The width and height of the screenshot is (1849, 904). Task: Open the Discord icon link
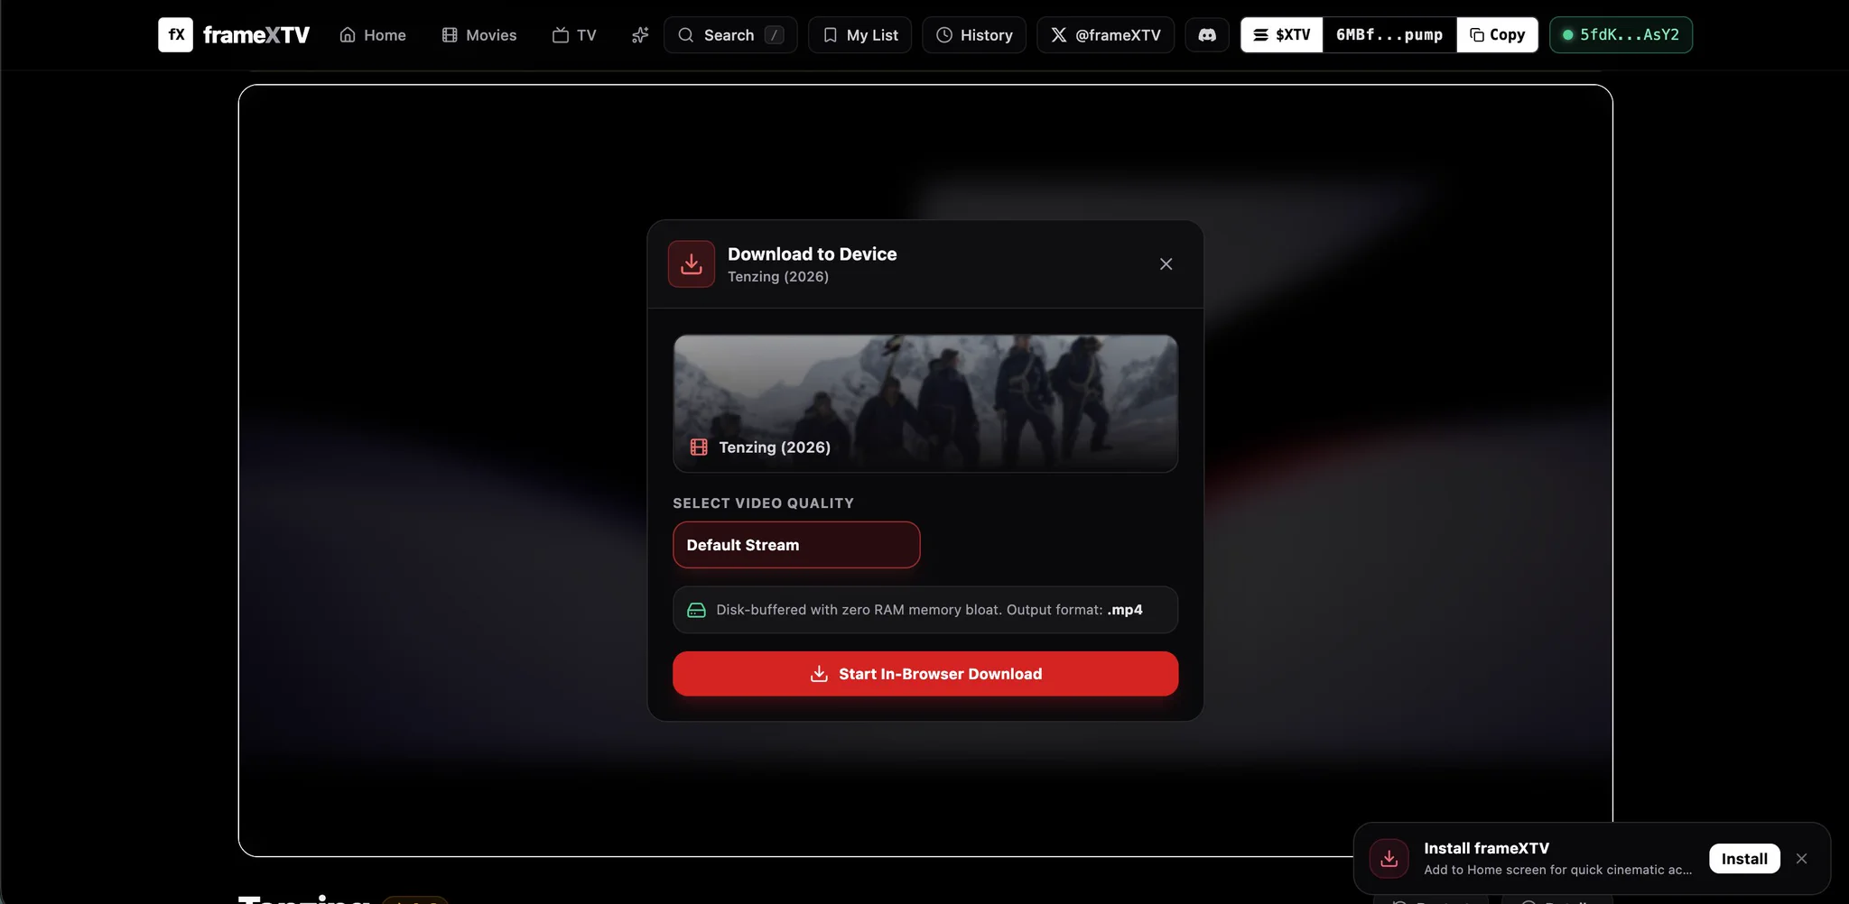tap(1207, 34)
